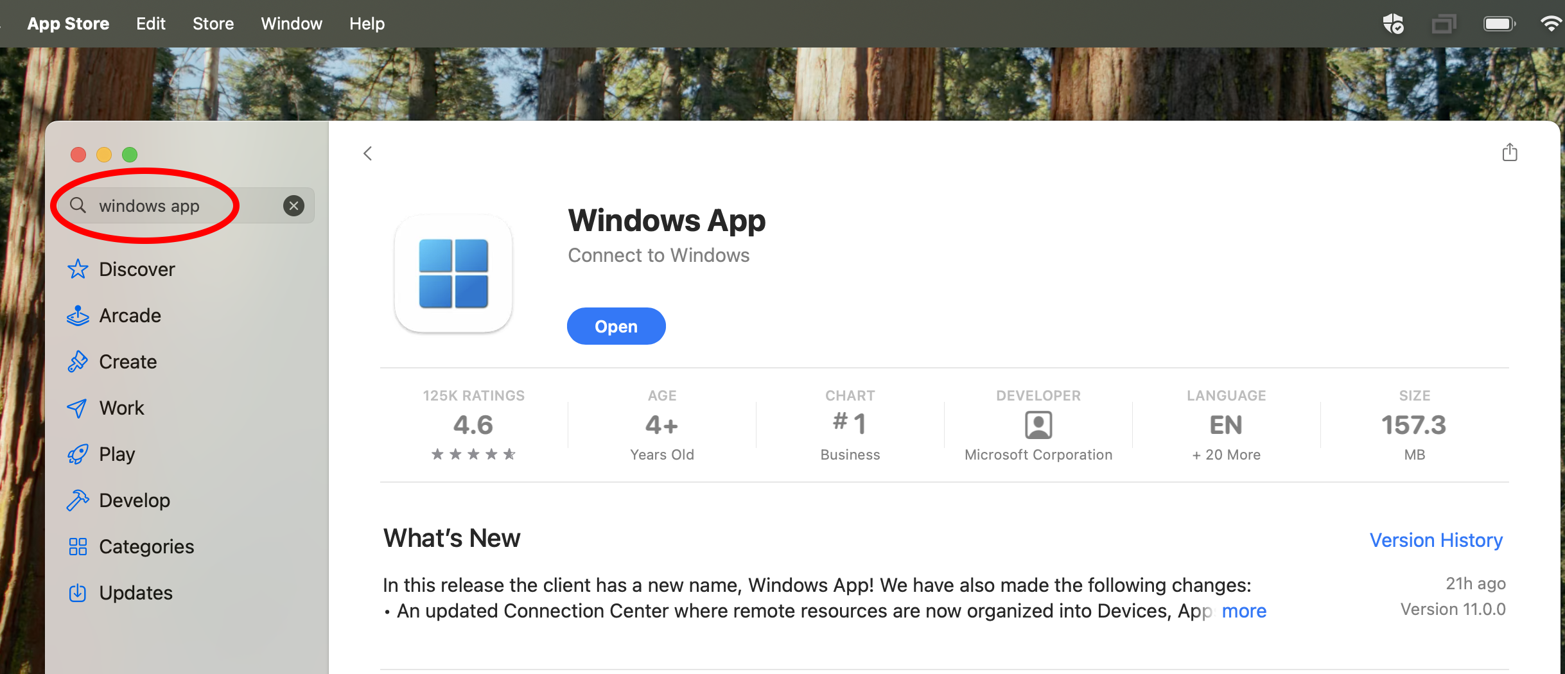Expand release notes with 'more' link
Image resolution: width=1565 pixels, height=674 pixels.
click(x=1244, y=611)
